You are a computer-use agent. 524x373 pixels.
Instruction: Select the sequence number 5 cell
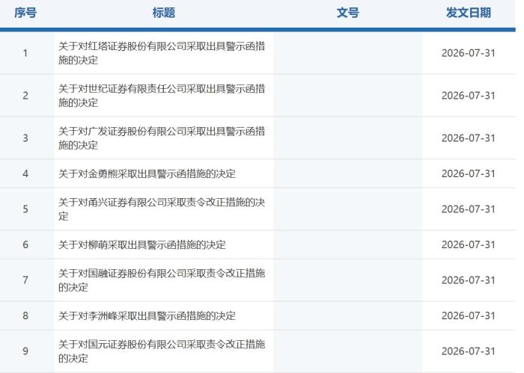pos(25,209)
